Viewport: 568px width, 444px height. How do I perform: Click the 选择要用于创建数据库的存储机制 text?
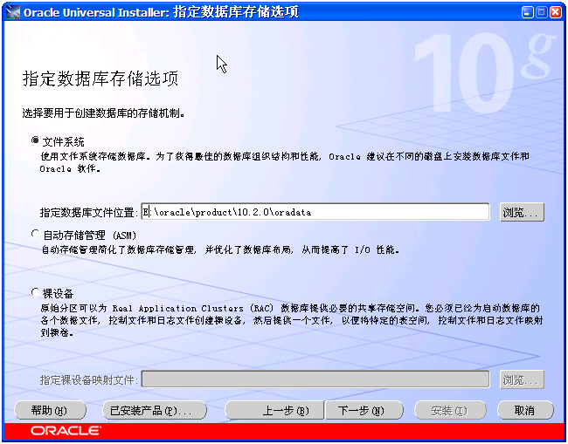pos(104,113)
